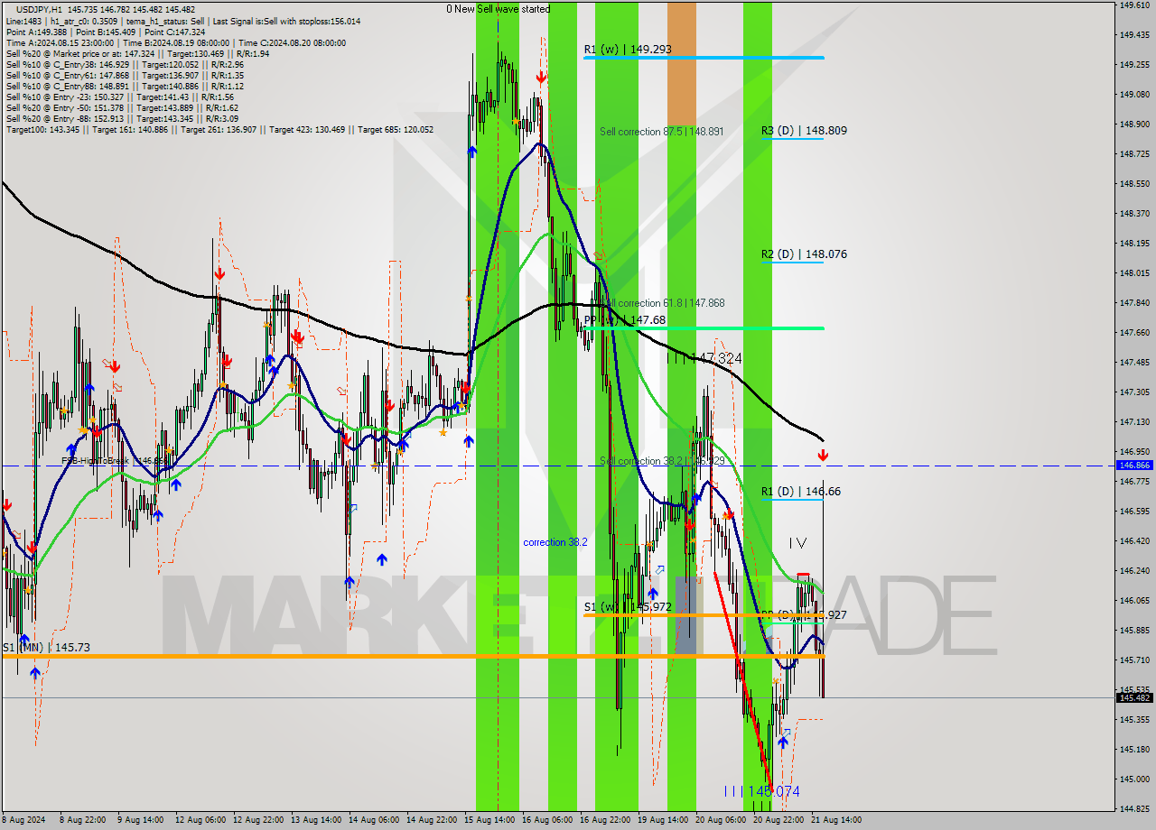Select the Sell correction 87.5 | 148.891 text
Screen dimensions: 1156x830
point(662,132)
